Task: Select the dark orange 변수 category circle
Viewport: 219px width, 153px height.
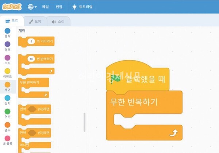Action: pyautogui.click(x=7, y=125)
